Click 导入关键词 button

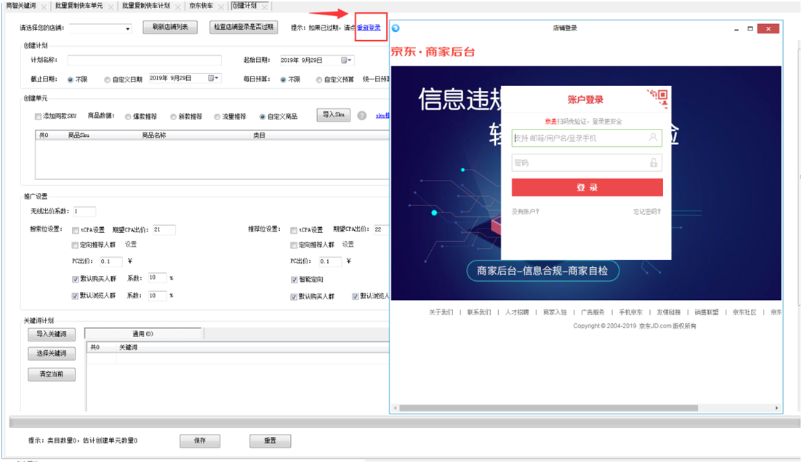pos(51,334)
